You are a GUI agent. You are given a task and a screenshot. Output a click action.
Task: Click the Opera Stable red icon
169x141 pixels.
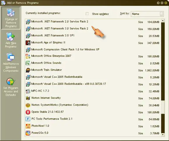[x=28, y=112]
